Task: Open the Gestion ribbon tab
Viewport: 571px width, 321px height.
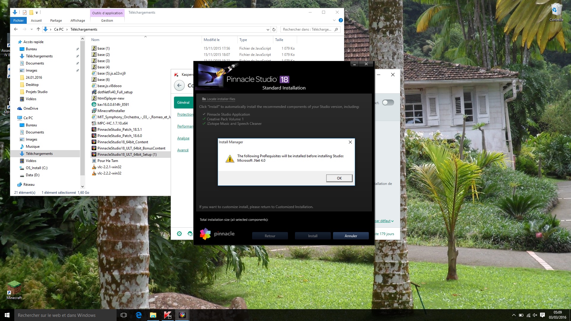Action: (107, 21)
